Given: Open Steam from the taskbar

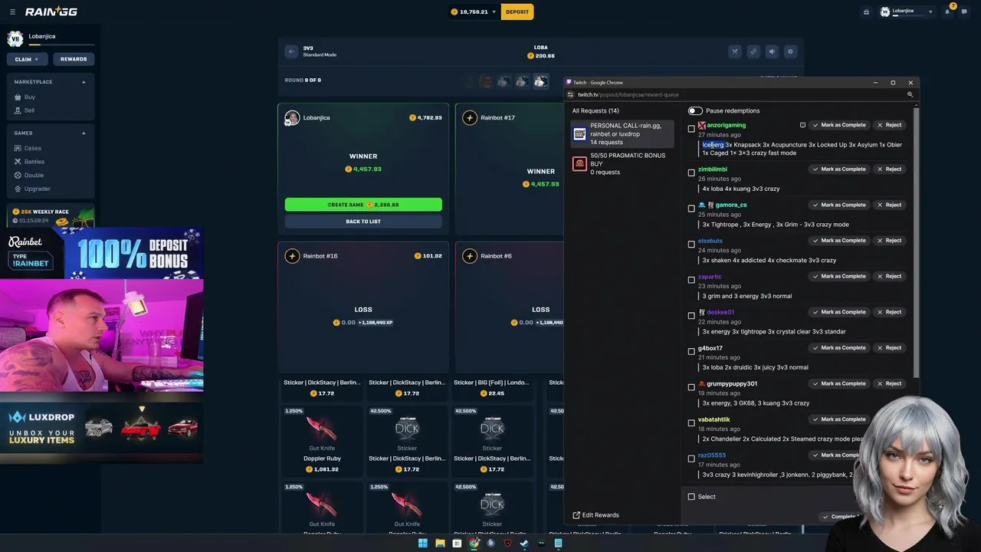Looking at the screenshot, I should click(x=524, y=544).
